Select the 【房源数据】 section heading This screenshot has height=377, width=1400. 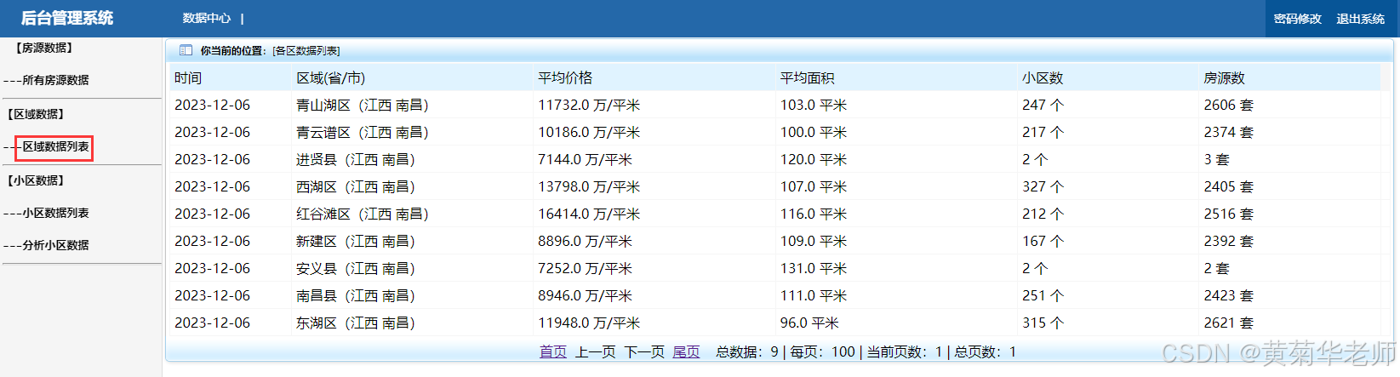44,48
